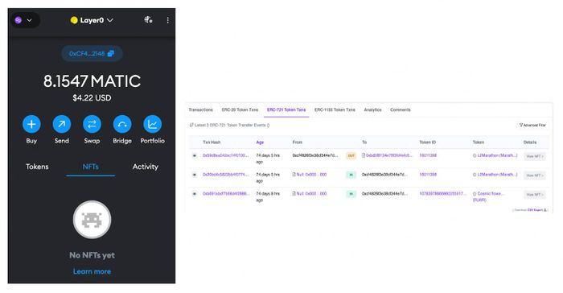Sort by the Age column header

[x=260, y=142]
